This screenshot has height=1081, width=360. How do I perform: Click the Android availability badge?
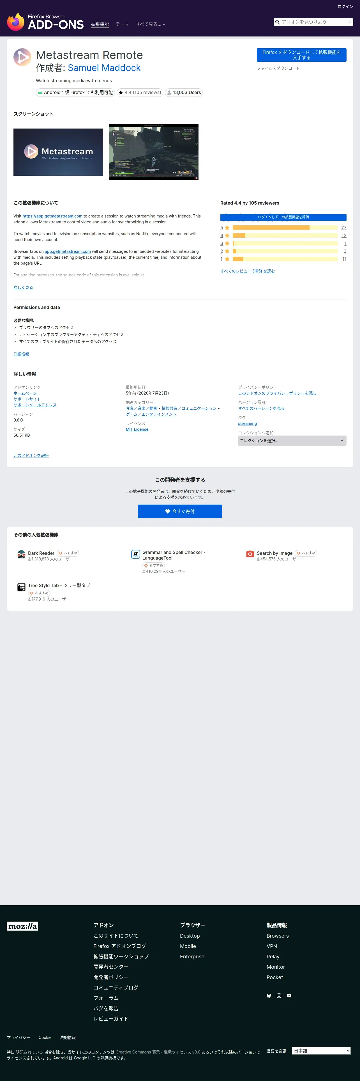[x=75, y=92]
